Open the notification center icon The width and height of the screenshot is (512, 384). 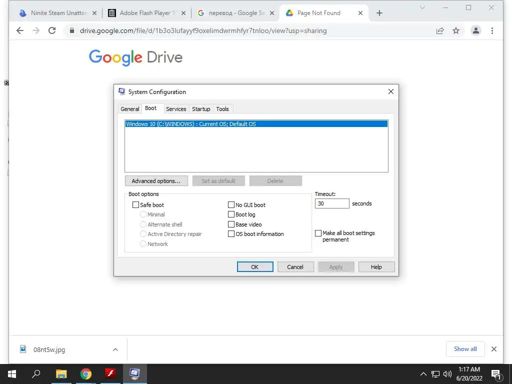pos(496,374)
